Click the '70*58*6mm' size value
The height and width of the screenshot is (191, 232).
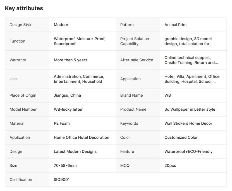coord(65,166)
